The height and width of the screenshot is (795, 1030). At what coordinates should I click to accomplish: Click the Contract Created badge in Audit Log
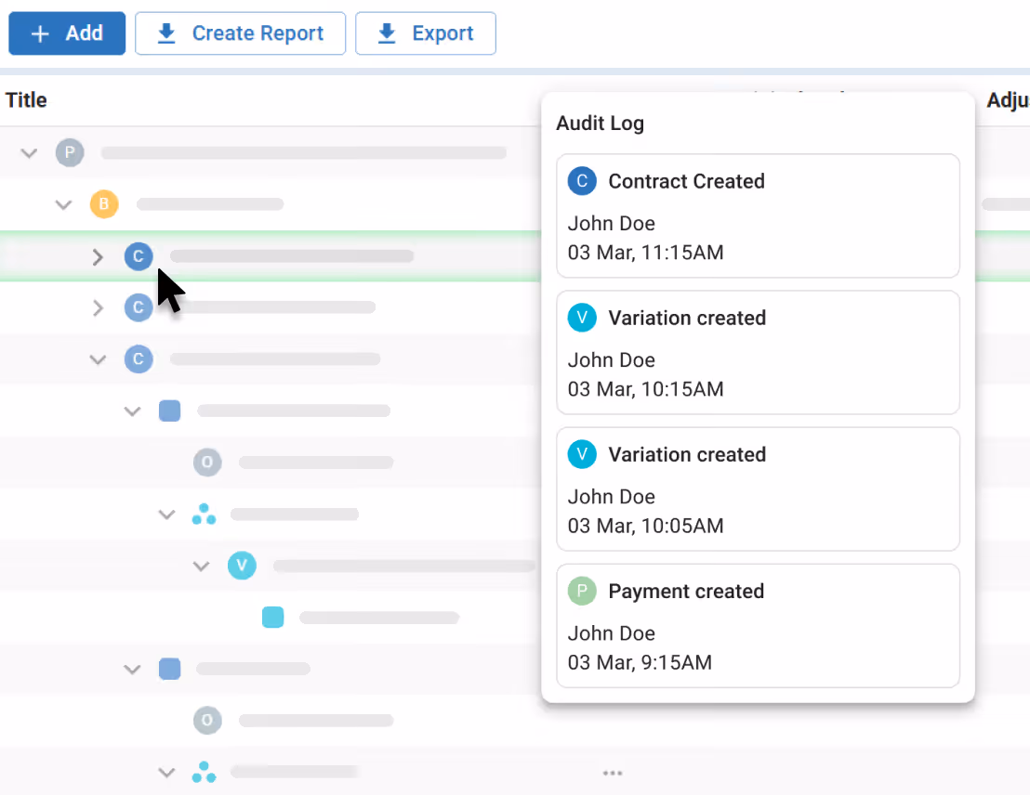pos(582,181)
